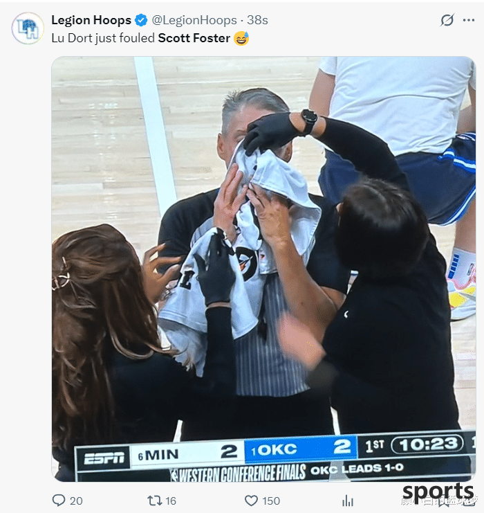The width and height of the screenshot is (484, 513).
Task: Open the referee towel image attachment
Action: coord(263,269)
